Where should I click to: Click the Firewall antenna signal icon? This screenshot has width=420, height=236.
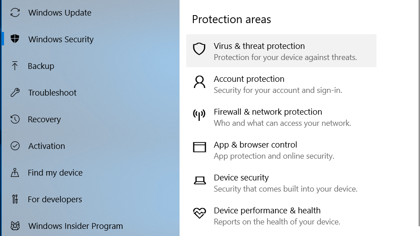(199, 115)
